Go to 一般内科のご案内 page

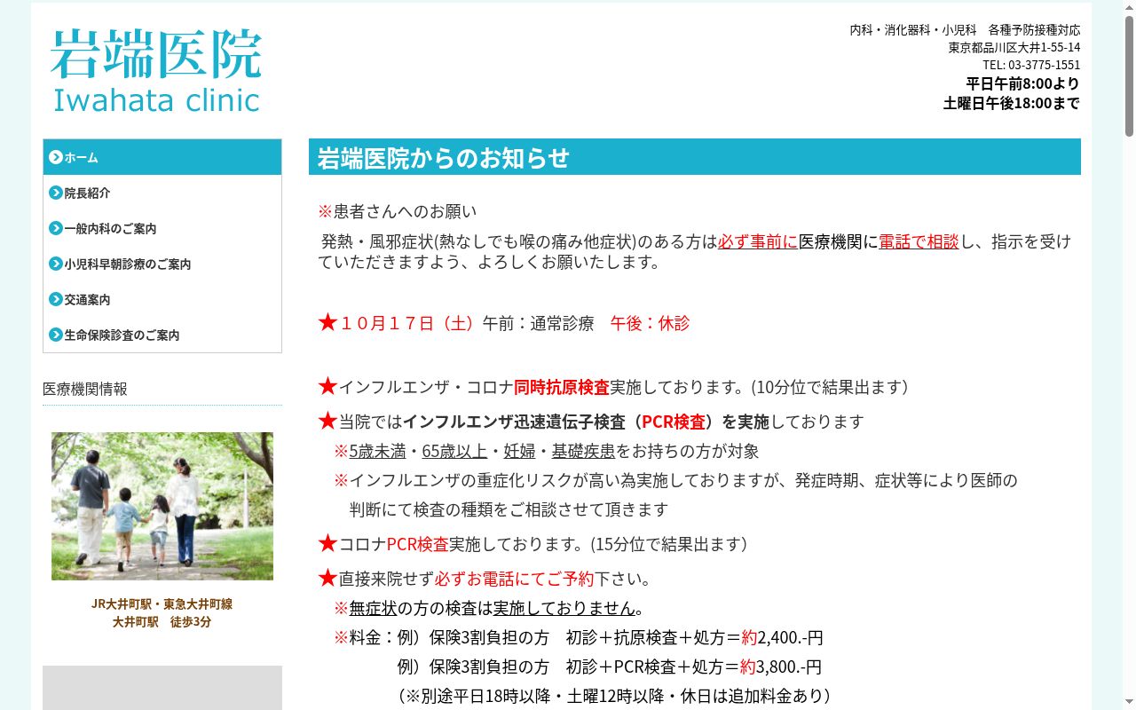click(162, 228)
